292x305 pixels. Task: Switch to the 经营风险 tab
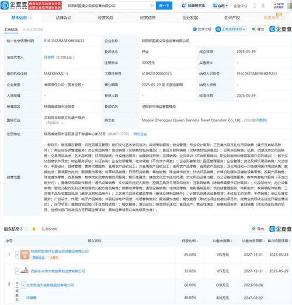[x=106, y=17]
